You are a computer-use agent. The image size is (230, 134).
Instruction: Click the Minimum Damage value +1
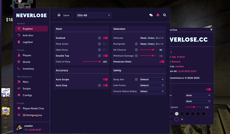161,56
